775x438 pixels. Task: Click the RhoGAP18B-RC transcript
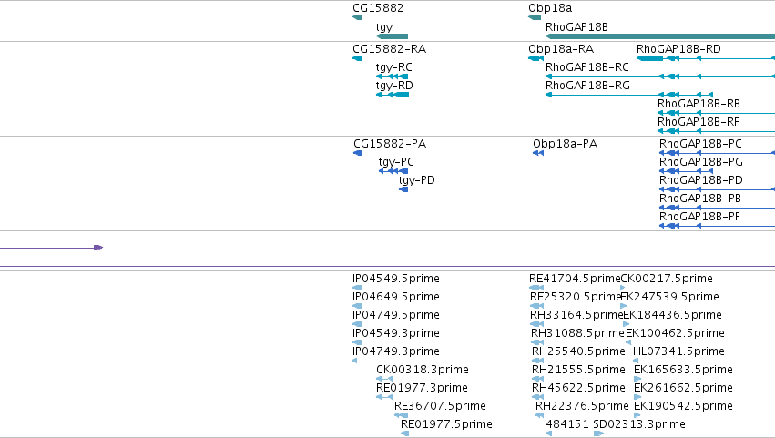point(660,76)
